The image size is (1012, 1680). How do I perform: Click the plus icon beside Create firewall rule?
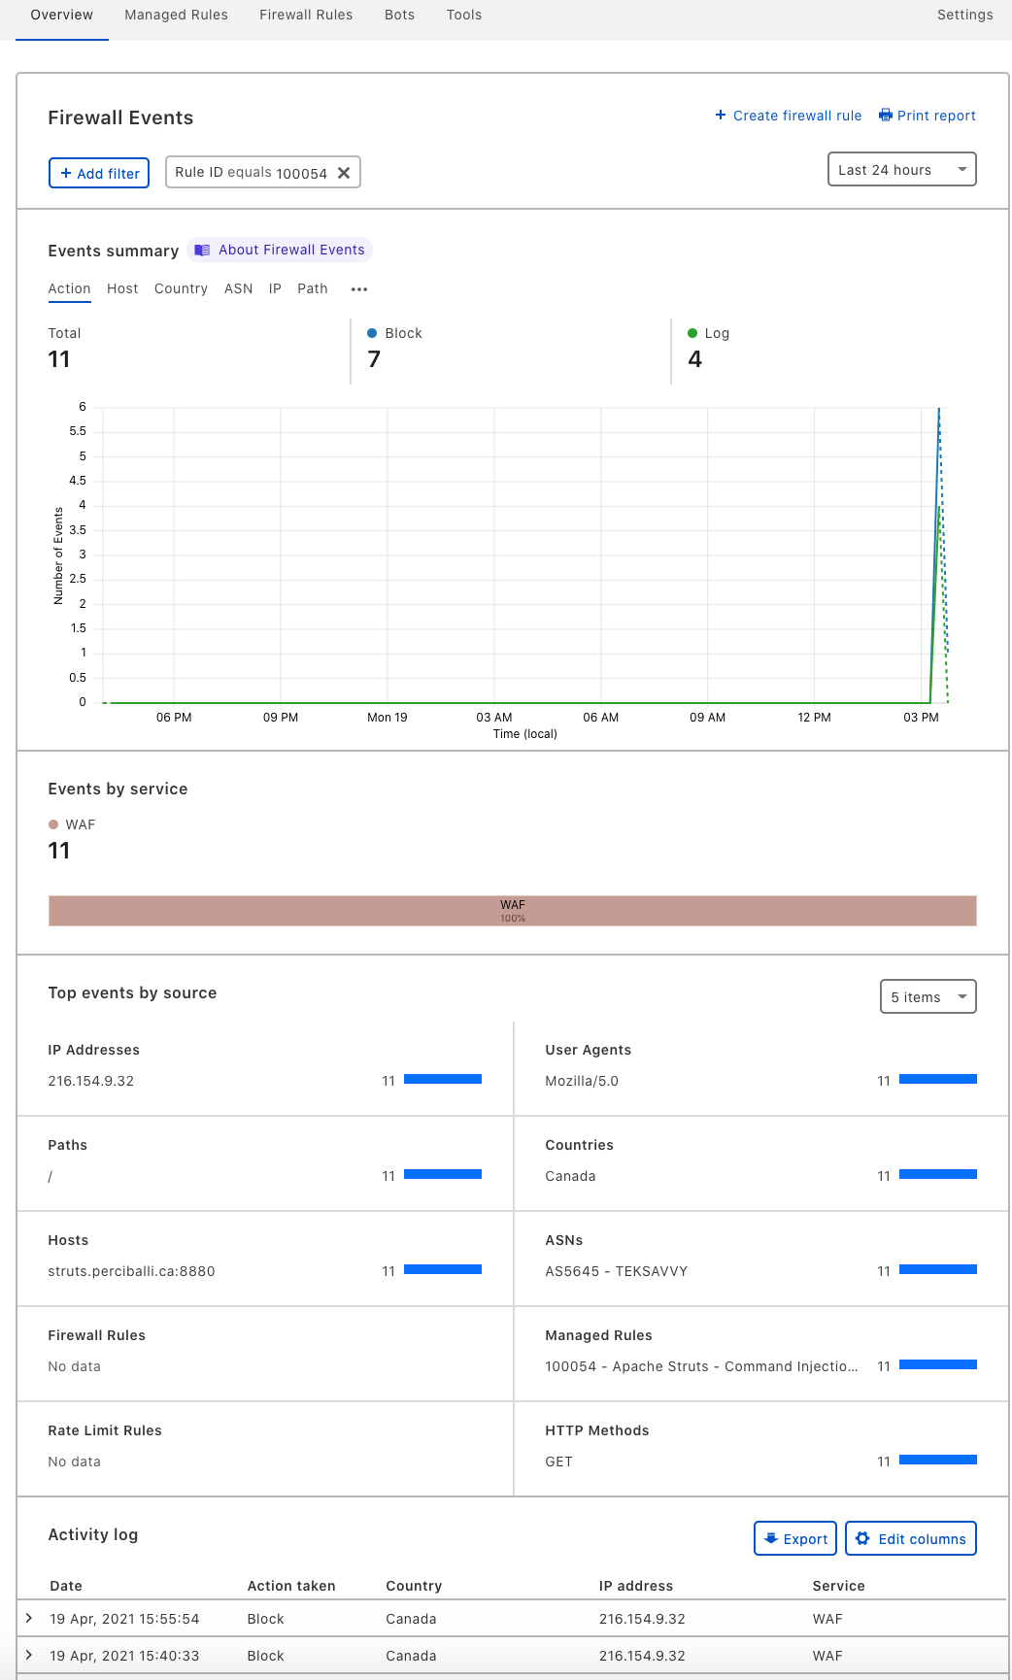pos(721,116)
